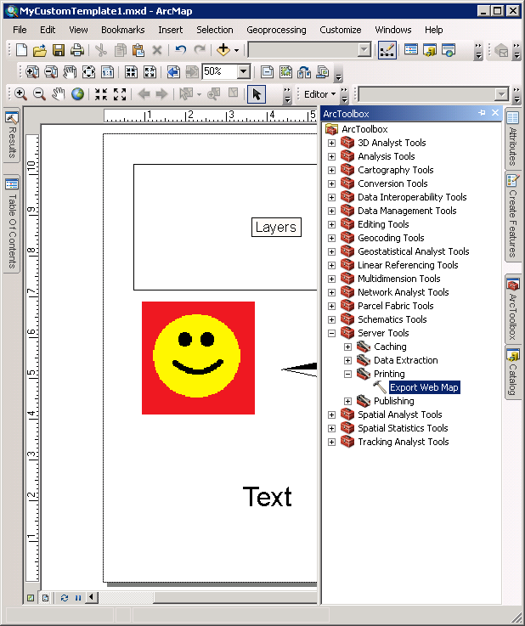The height and width of the screenshot is (626, 525).
Task: Open the Table Of Contents side tab
Action: (12, 223)
